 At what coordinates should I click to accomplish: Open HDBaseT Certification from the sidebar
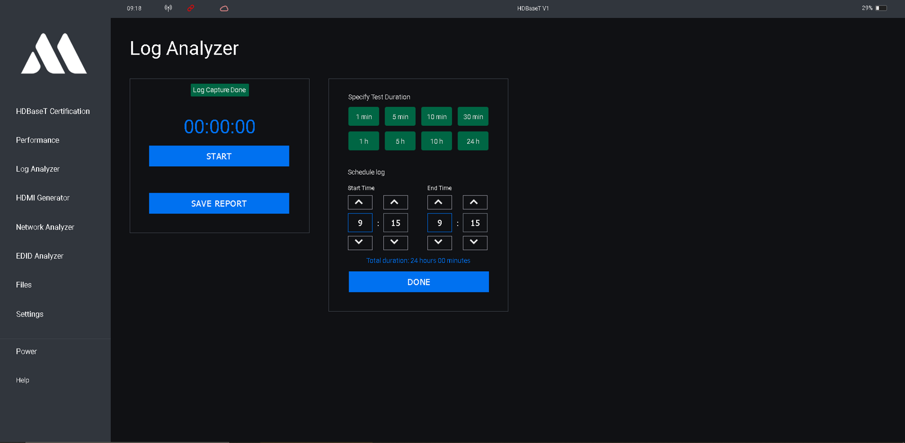53,111
